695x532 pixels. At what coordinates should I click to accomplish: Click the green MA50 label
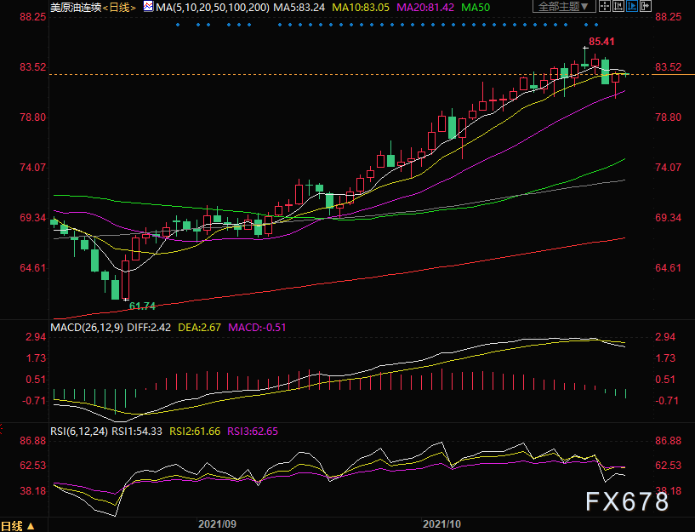[x=476, y=8]
